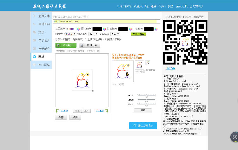Screen dimensions: 238x150
Task: Click the 缩小 zoom out button
Action: click(x=77, y=111)
